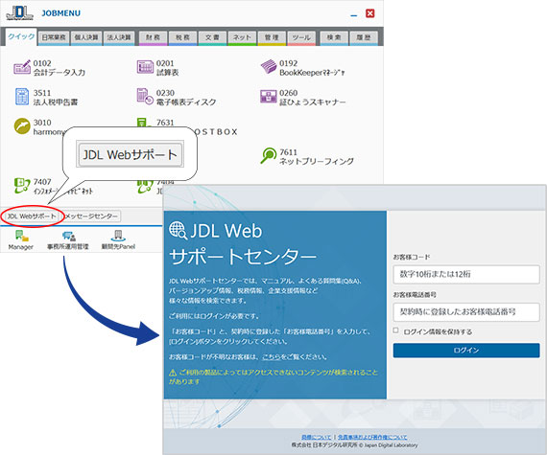Select the 文書 tab
Screen dimensions: 547x455
(212, 37)
